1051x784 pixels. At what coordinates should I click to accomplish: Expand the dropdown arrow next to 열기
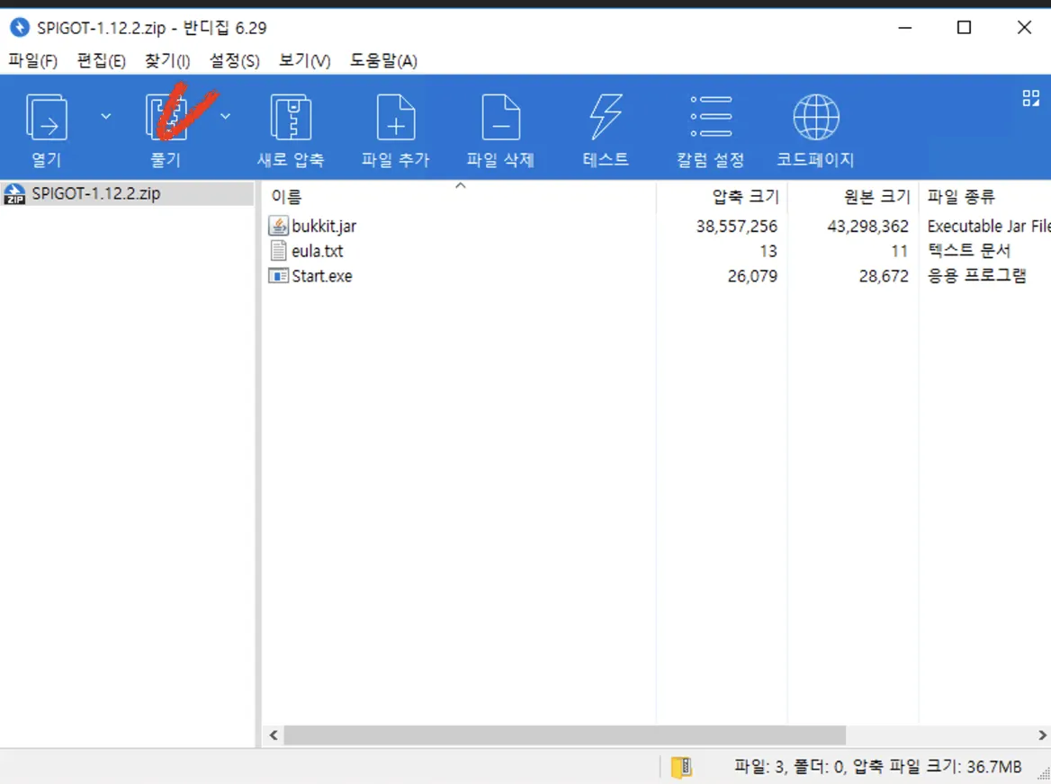pyautogui.click(x=106, y=117)
